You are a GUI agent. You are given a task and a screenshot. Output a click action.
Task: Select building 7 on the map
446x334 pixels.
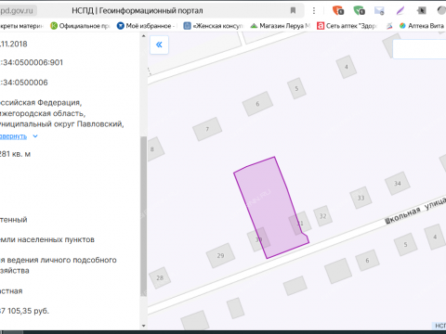[x=207, y=129]
